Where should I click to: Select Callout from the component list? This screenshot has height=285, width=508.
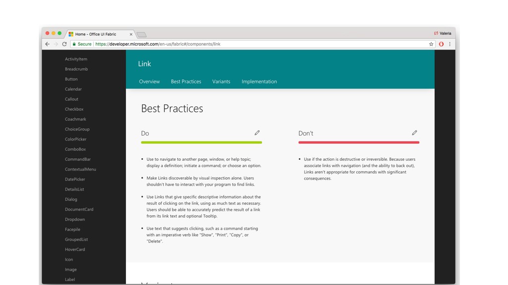tap(71, 99)
